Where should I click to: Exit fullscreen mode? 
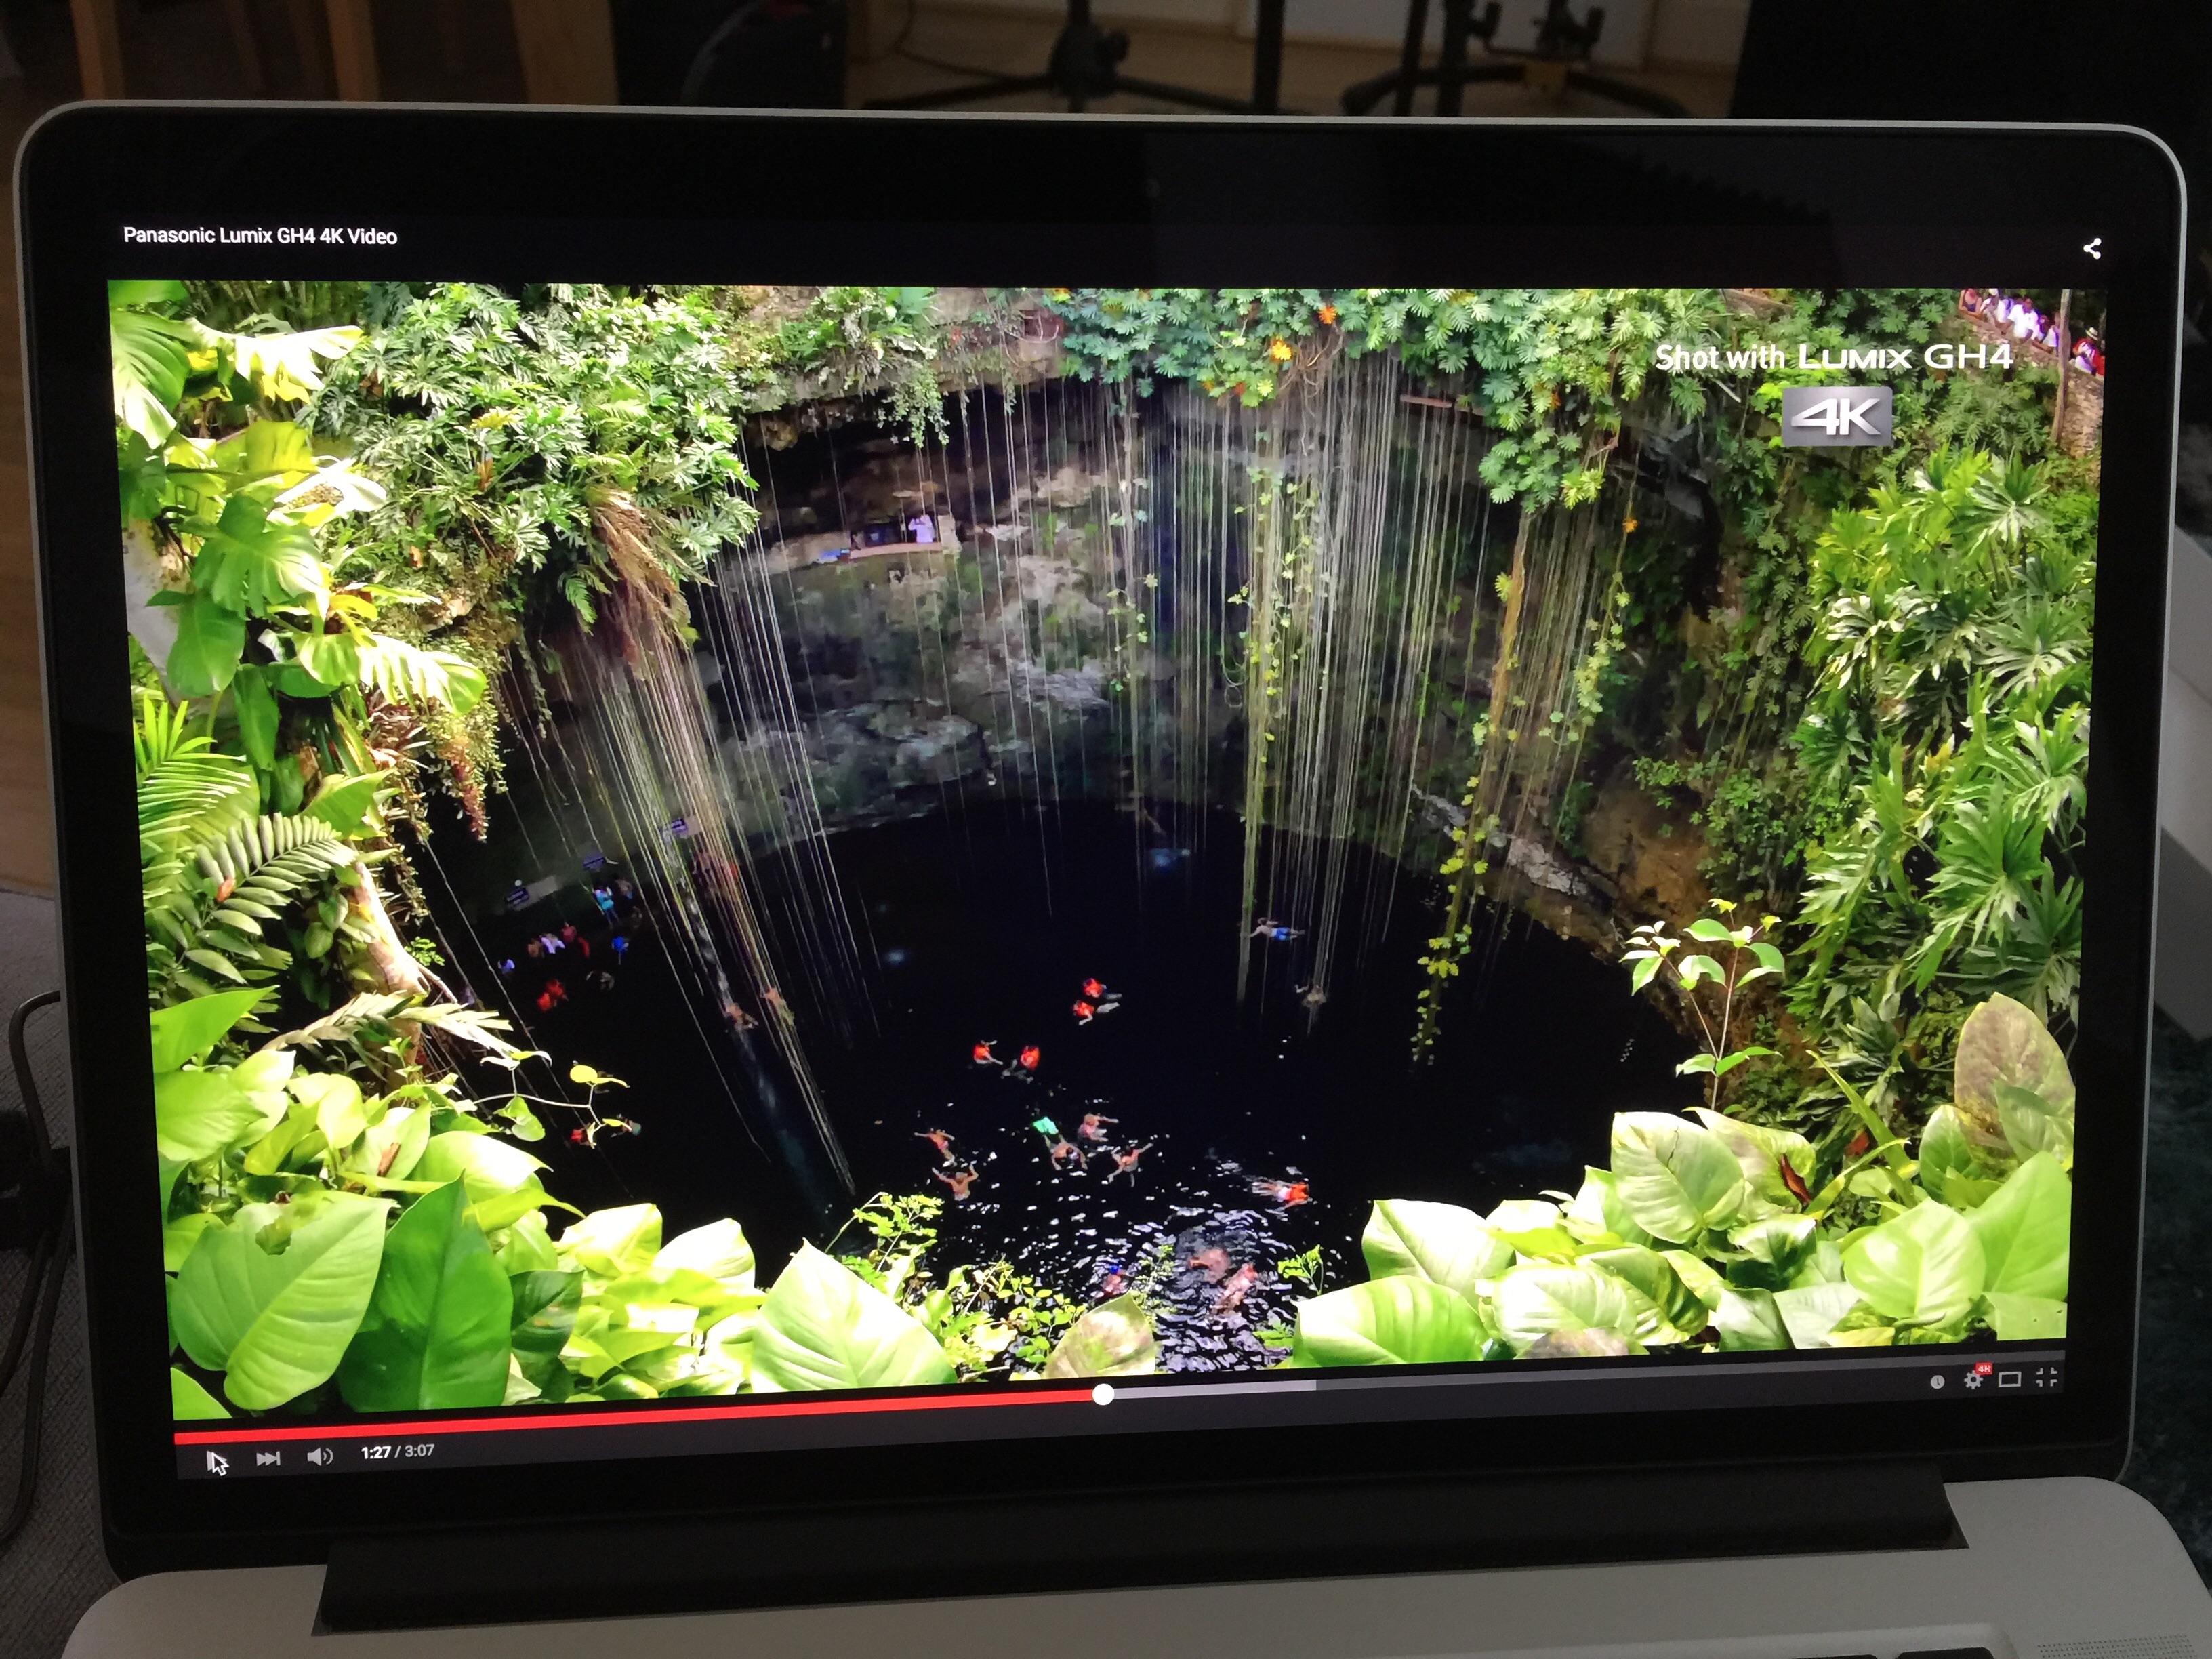click(2046, 1378)
